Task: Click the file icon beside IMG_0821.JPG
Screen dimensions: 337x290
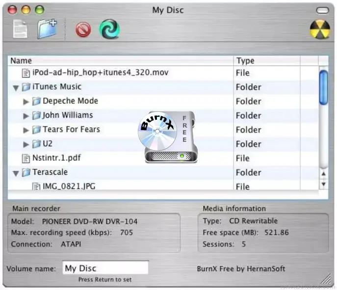Action: coord(36,186)
